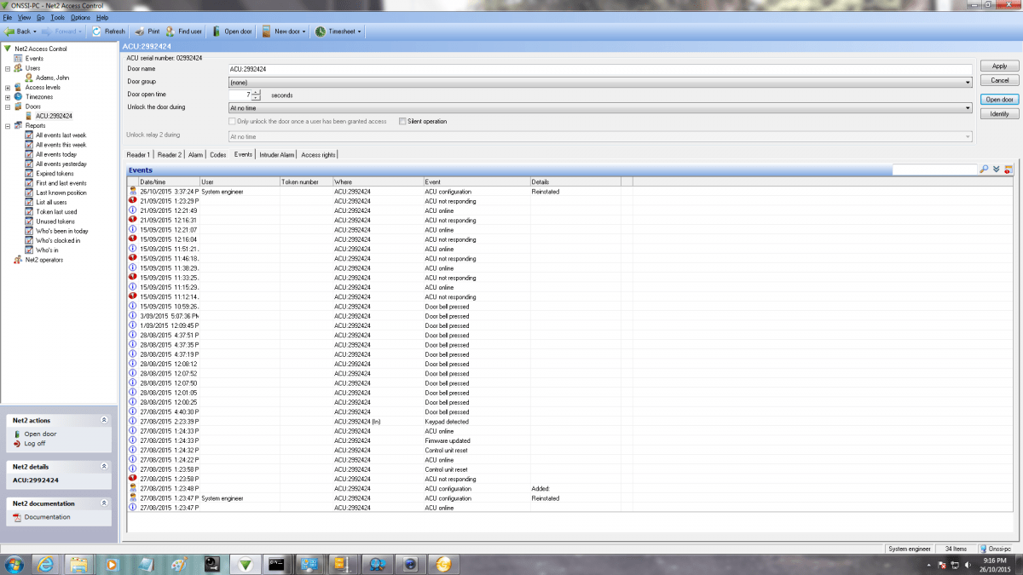
Task: Open the Find user tool
Action: click(x=170, y=32)
